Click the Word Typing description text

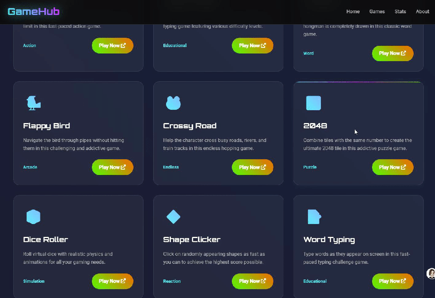(356, 258)
